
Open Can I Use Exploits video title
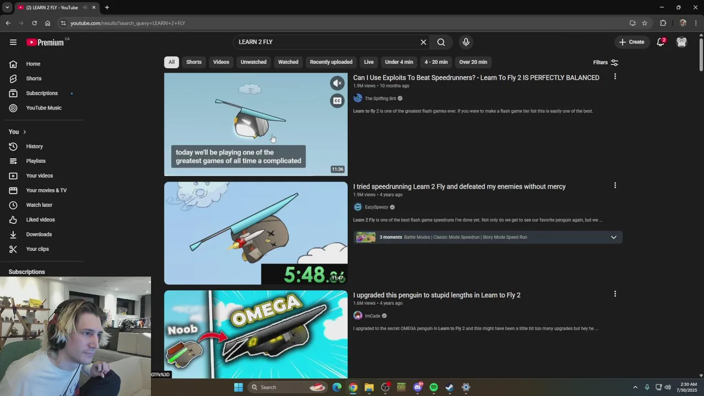click(x=476, y=78)
